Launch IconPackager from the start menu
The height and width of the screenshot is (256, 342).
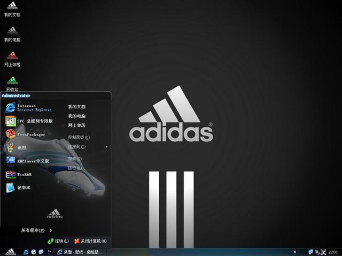(x=25, y=134)
